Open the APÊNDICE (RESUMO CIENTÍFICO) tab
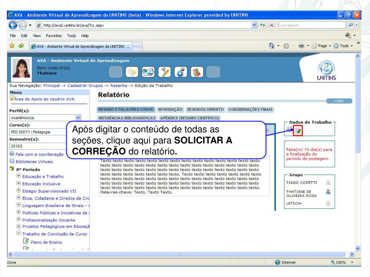This screenshot has height=277, width=370. 190,118
